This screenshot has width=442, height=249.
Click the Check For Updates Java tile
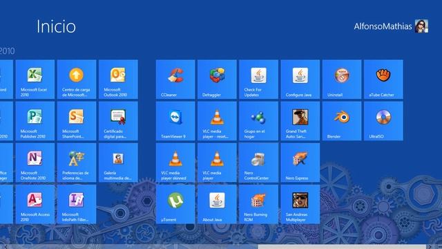(x=258, y=80)
